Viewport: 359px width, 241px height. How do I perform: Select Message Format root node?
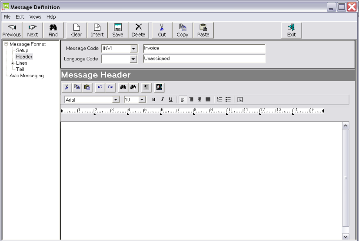[27, 44]
